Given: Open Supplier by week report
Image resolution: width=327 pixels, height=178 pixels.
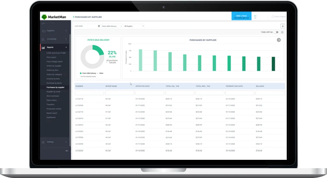Looking at the screenshot, I should [x=53, y=92].
